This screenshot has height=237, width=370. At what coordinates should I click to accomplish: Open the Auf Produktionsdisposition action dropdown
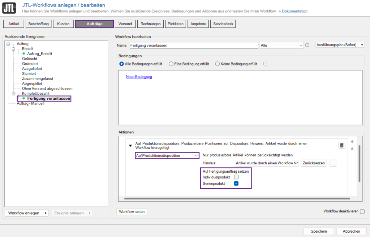click(x=167, y=155)
